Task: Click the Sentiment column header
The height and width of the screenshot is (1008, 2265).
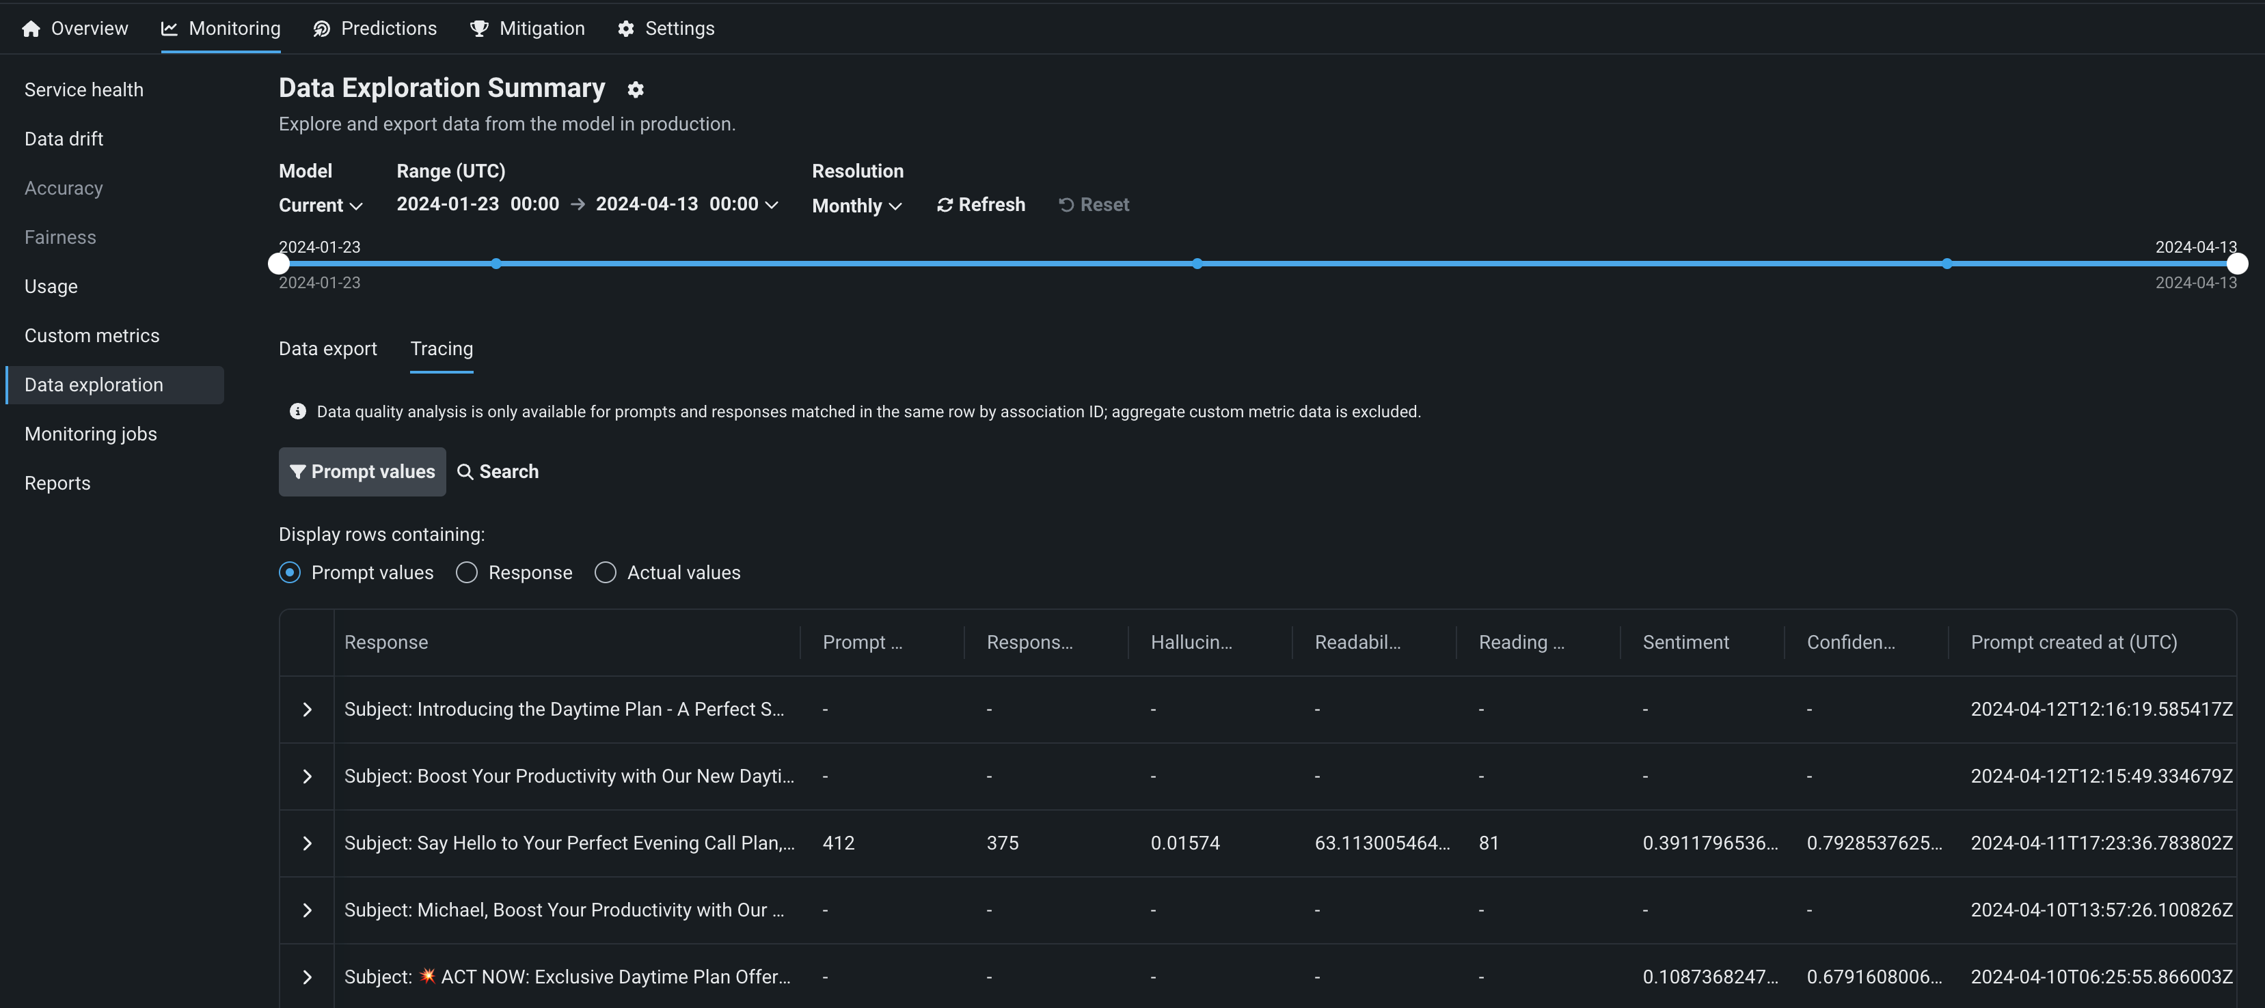Action: coord(1685,643)
